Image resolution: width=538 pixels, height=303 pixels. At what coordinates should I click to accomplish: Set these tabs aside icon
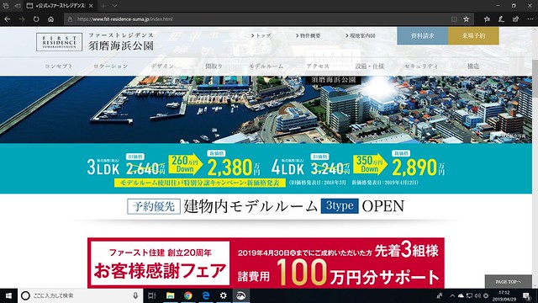pos(18,6)
